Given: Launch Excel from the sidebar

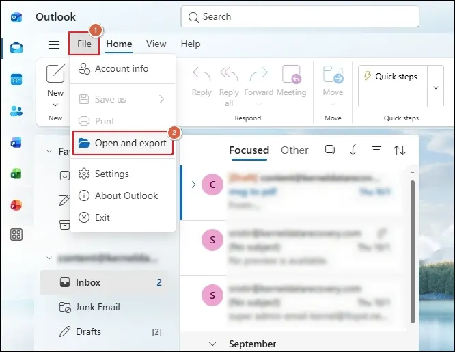Looking at the screenshot, I should pos(16,174).
